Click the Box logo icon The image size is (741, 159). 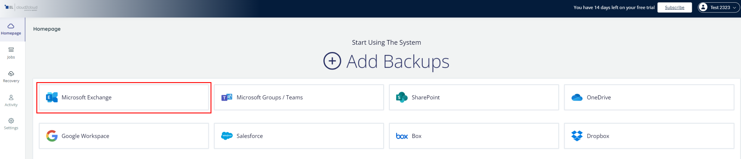pos(402,136)
